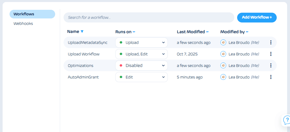
Task: Open the three-dot menu for Optimizations
Action: click(x=271, y=65)
